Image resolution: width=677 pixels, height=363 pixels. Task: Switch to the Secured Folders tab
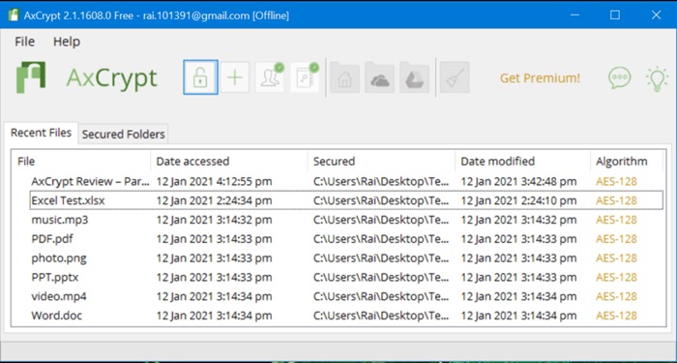[123, 135]
